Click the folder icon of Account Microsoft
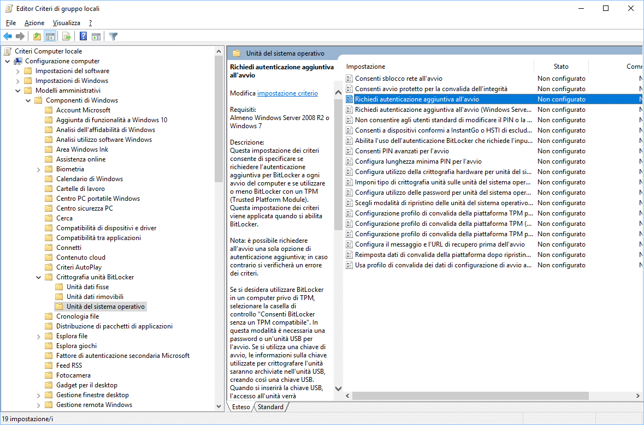This screenshot has width=644, height=425. pos(49,110)
